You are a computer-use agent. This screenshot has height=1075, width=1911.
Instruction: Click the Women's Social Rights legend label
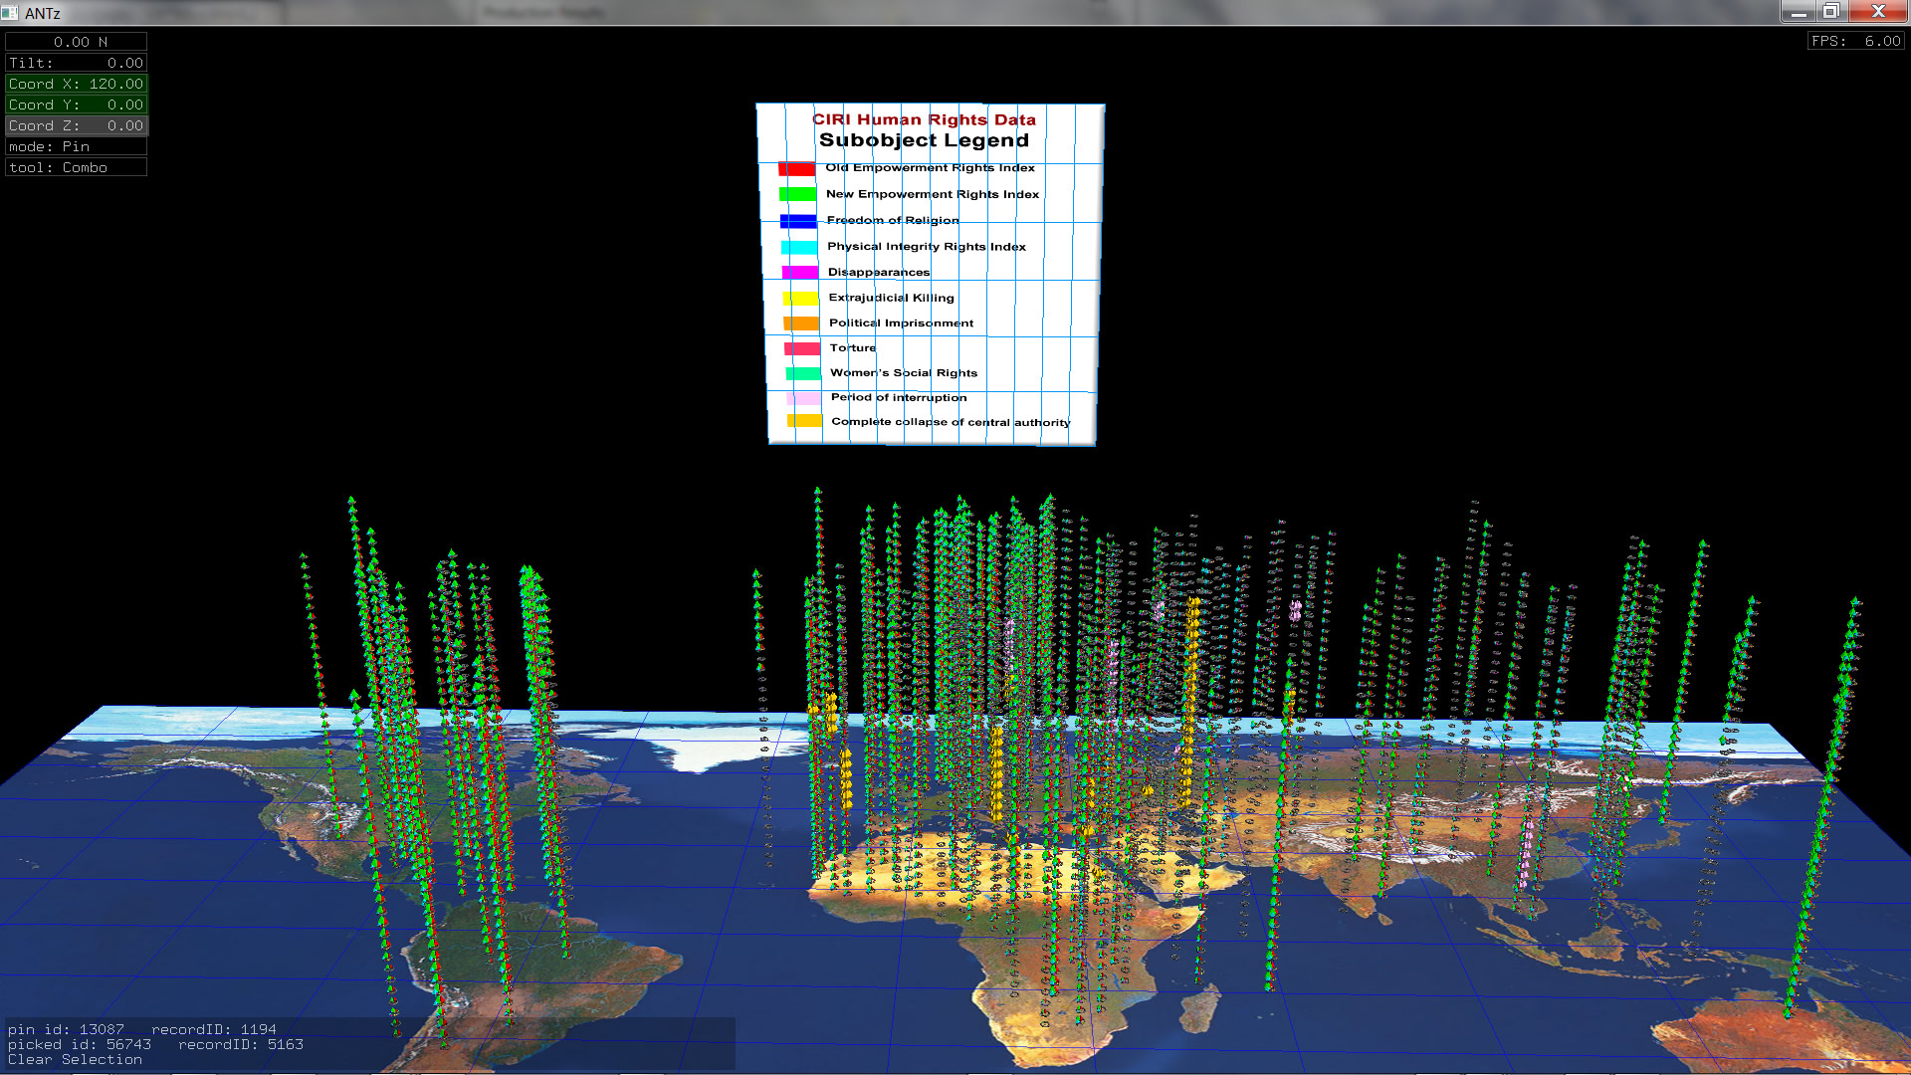(904, 373)
